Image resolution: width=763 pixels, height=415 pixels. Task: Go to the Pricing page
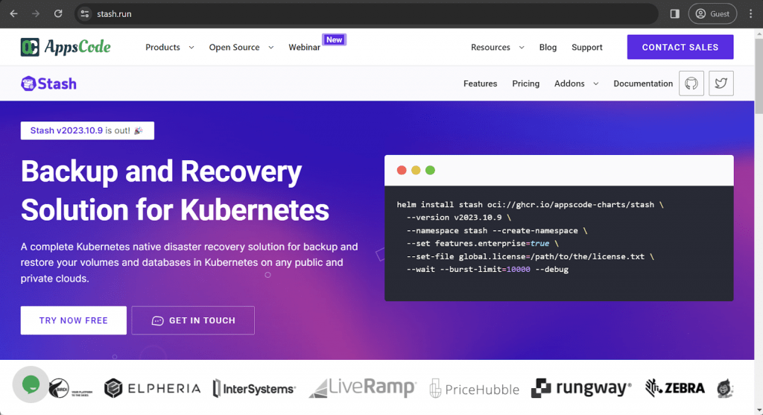point(525,83)
